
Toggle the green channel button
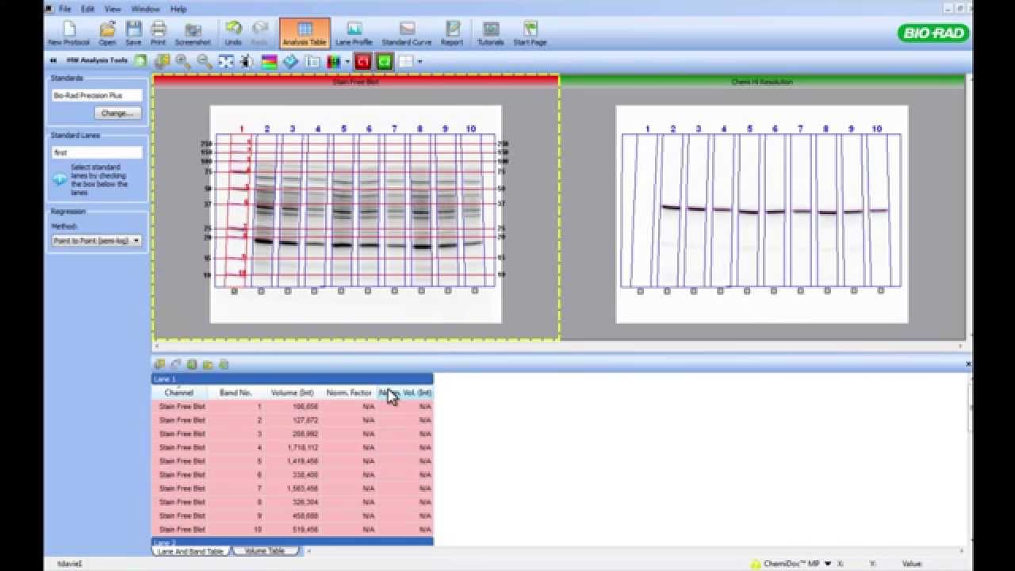pyautogui.click(x=385, y=61)
